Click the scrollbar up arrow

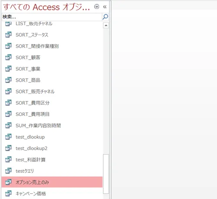(106, 26)
